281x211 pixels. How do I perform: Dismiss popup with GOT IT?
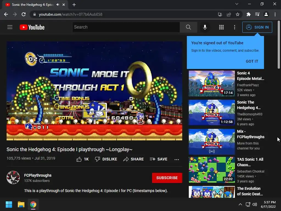(x=252, y=61)
